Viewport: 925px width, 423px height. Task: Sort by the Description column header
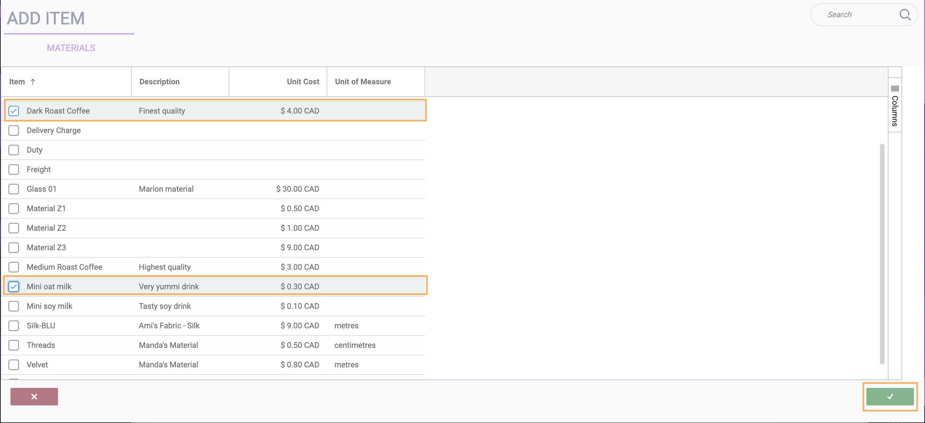(x=159, y=82)
